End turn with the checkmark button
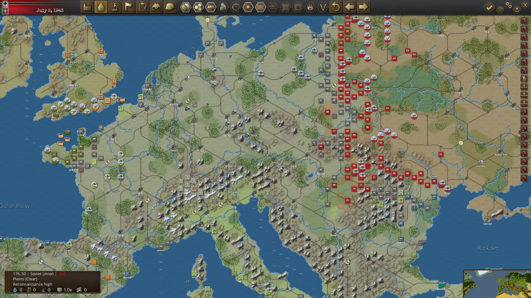The image size is (531, 298). (x=489, y=7)
